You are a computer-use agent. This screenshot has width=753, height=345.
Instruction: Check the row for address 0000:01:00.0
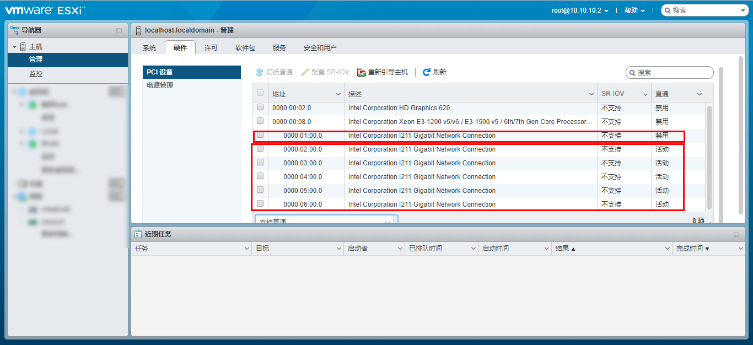pos(260,134)
